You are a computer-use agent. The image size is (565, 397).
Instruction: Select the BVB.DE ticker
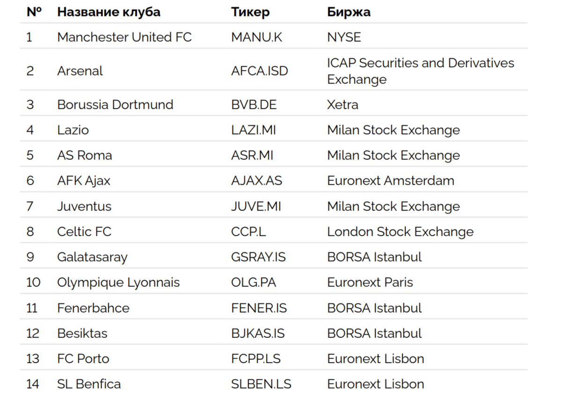click(x=254, y=104)
